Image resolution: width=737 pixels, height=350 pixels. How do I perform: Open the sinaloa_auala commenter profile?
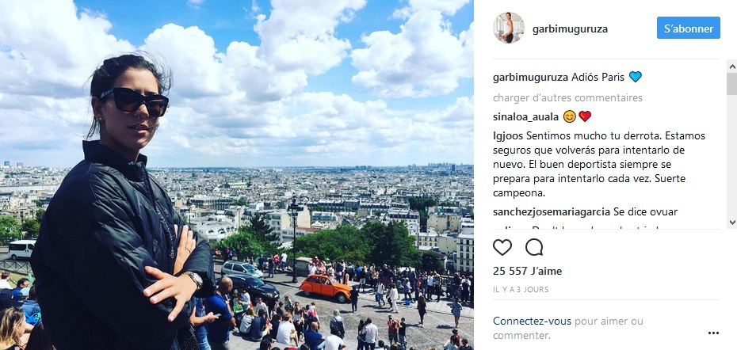point(525,116)
